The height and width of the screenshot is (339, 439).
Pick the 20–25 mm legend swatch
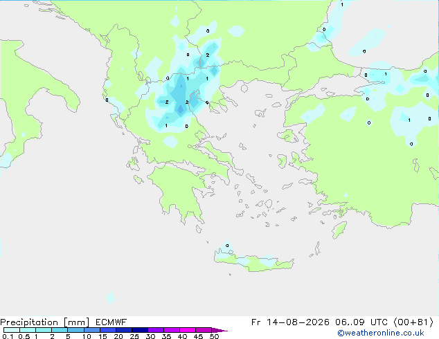(124, 330)
